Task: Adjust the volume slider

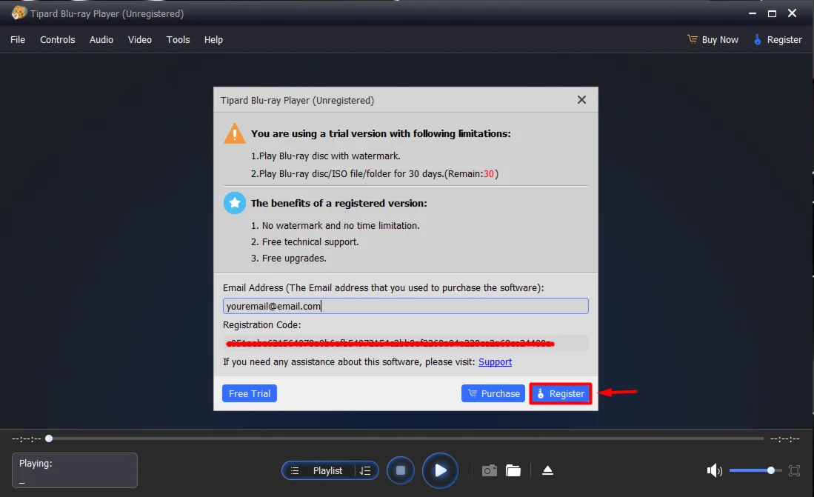Action: pyautogui.click(x=754, y=470)
